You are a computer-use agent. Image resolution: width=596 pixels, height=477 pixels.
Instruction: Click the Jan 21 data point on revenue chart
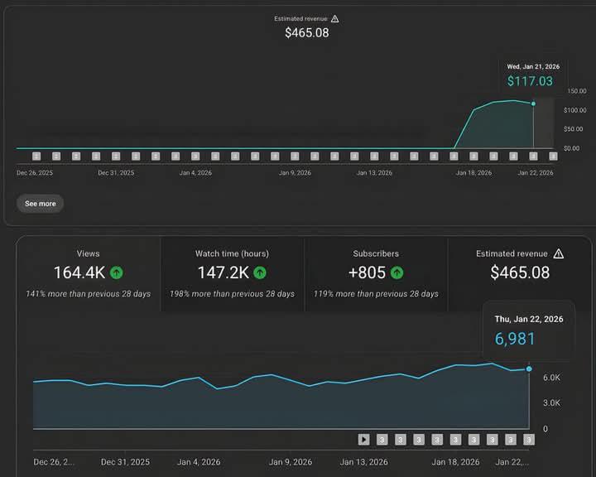click(533, 104)
